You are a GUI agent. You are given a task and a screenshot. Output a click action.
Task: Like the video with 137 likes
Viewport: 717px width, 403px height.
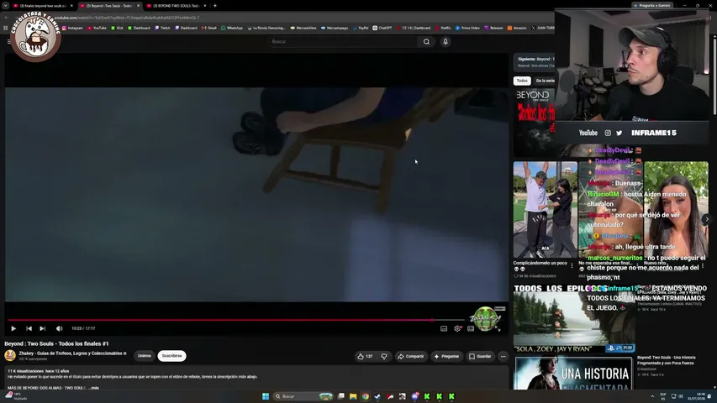pos(365,356)
